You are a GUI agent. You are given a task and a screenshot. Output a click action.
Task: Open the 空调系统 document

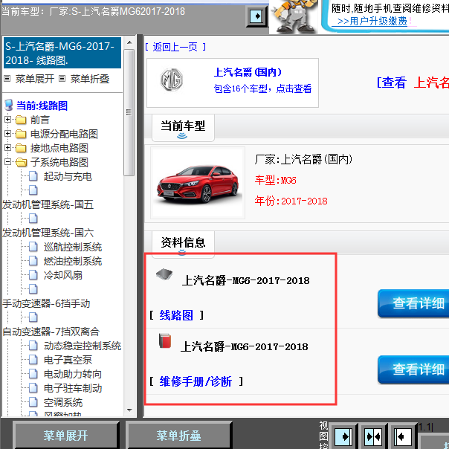point(63,403)
